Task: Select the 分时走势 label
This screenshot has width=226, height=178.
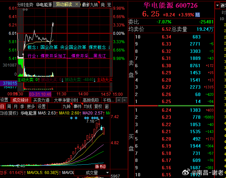Action: (x=25, y=5)
